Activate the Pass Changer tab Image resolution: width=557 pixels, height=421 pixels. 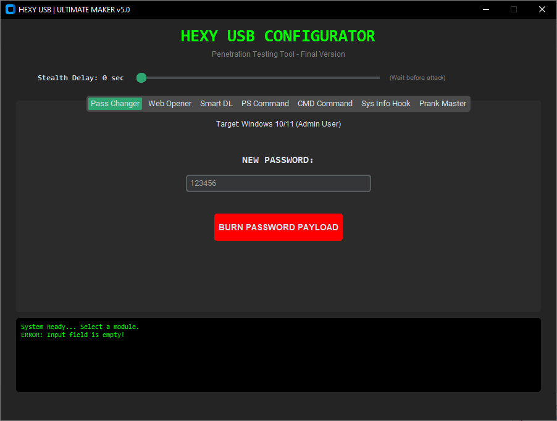[115, 103]
